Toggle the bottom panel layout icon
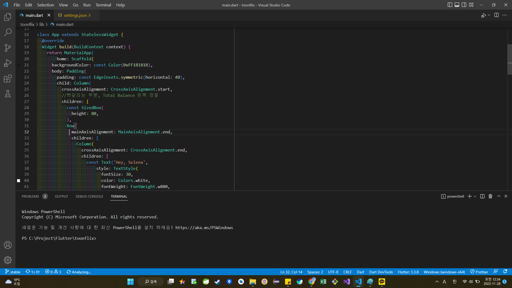 click(x=457, y=5)
